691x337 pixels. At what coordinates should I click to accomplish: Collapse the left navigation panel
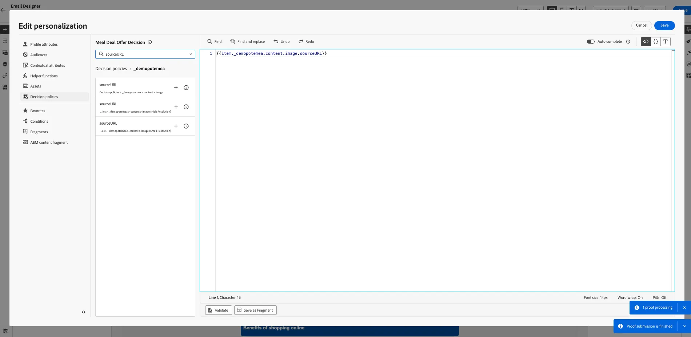84,312
